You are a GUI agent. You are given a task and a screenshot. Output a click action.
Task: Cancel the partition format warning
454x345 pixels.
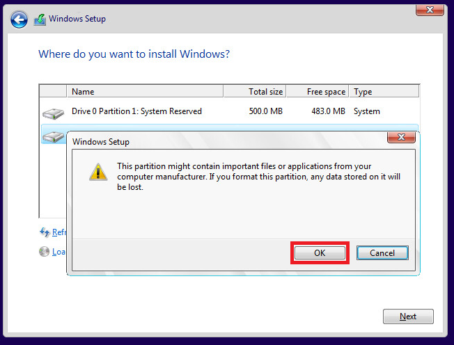pyautogui.click(x=382, y=252)
